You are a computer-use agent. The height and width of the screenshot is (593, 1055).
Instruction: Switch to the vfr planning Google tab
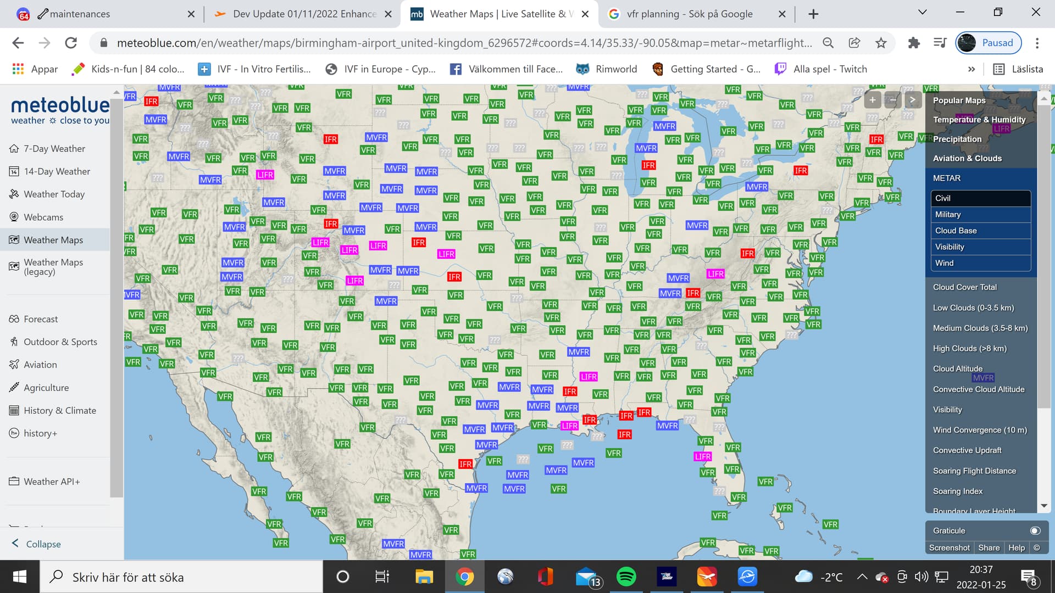click(689, 14)
